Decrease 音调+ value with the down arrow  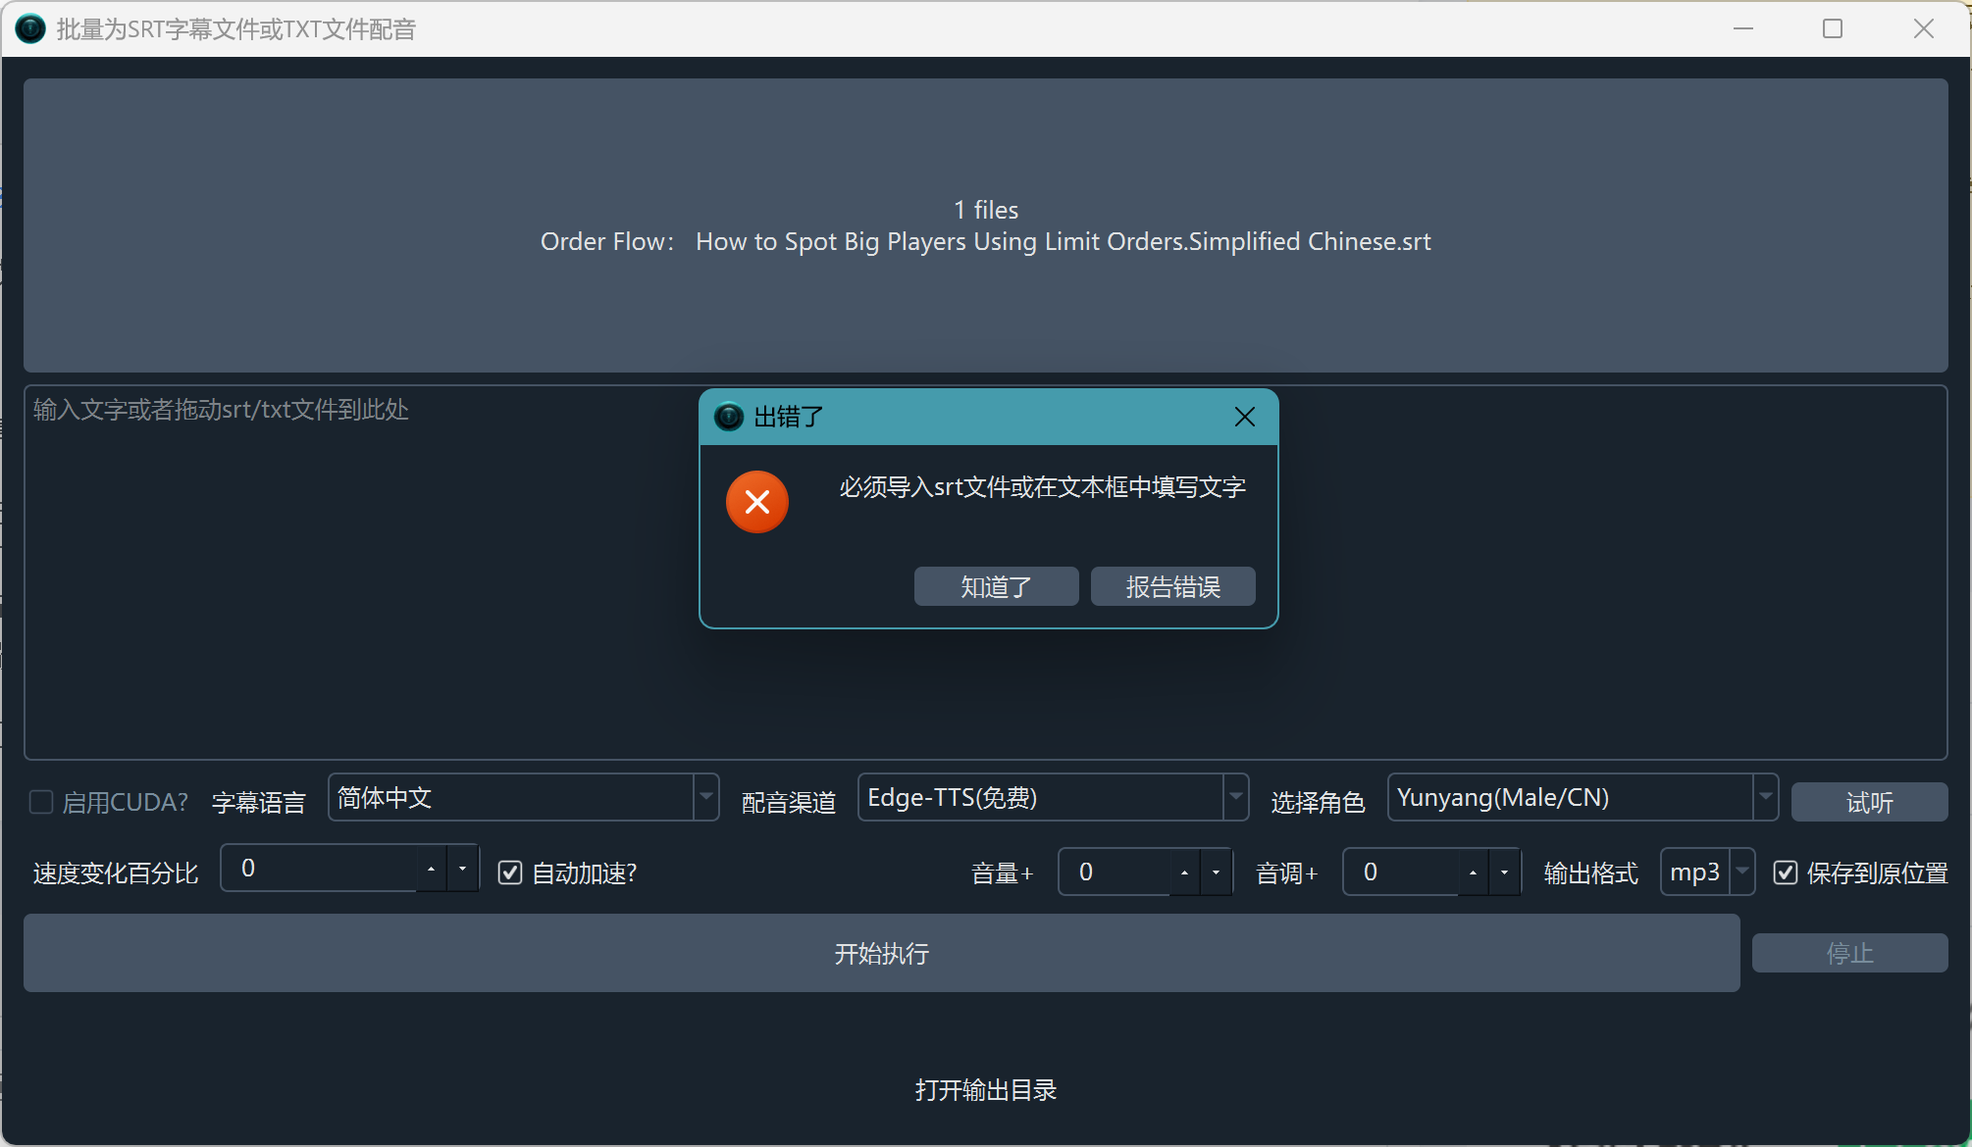click(1504, 873)
